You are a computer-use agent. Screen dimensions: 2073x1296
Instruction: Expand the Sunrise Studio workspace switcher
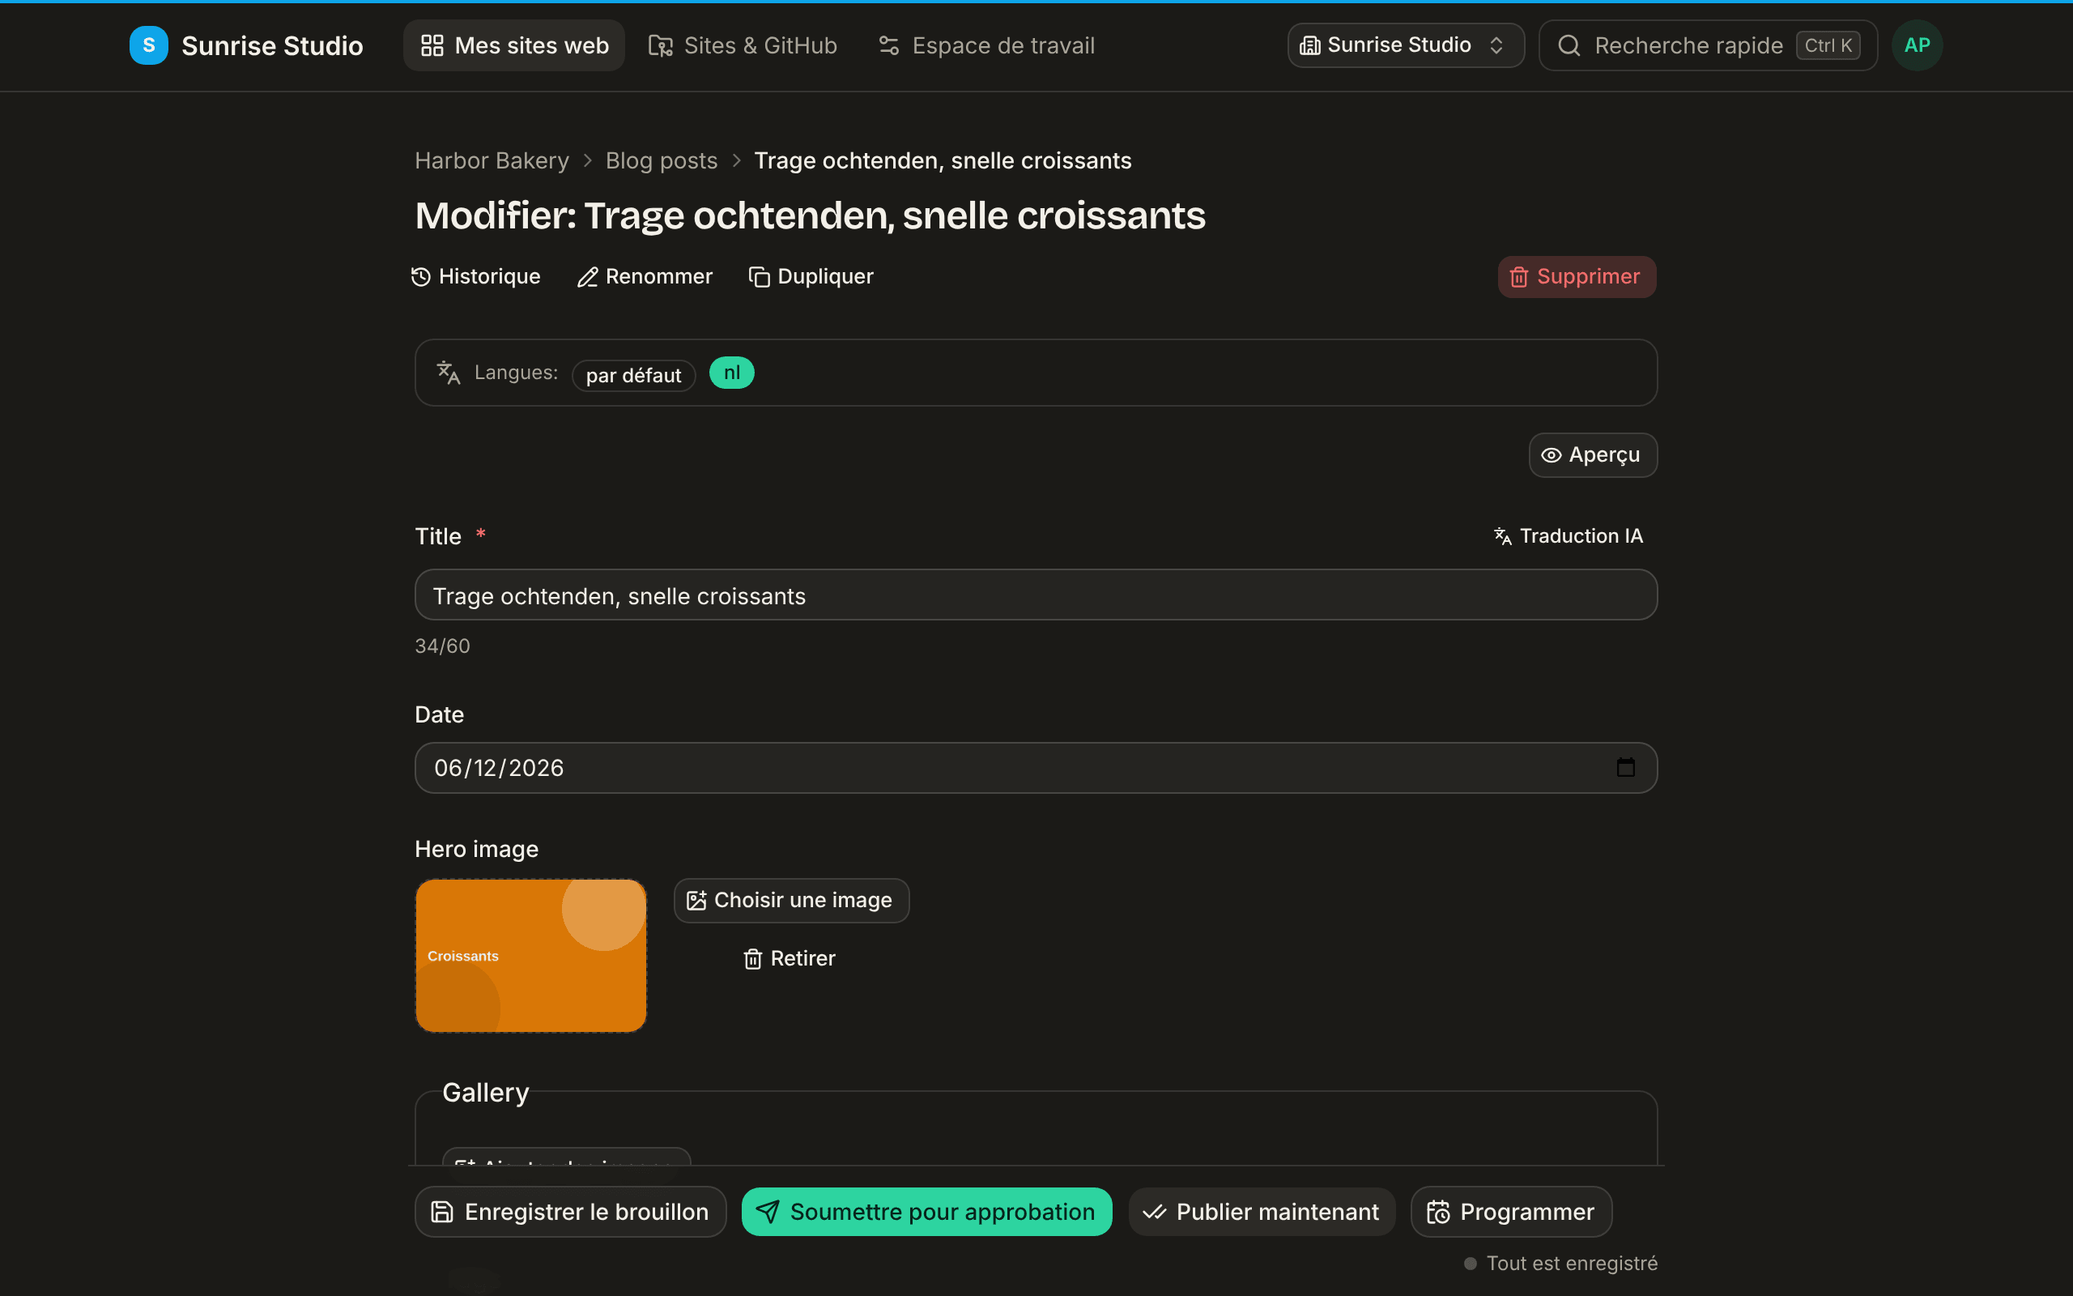coord(1405,45)
